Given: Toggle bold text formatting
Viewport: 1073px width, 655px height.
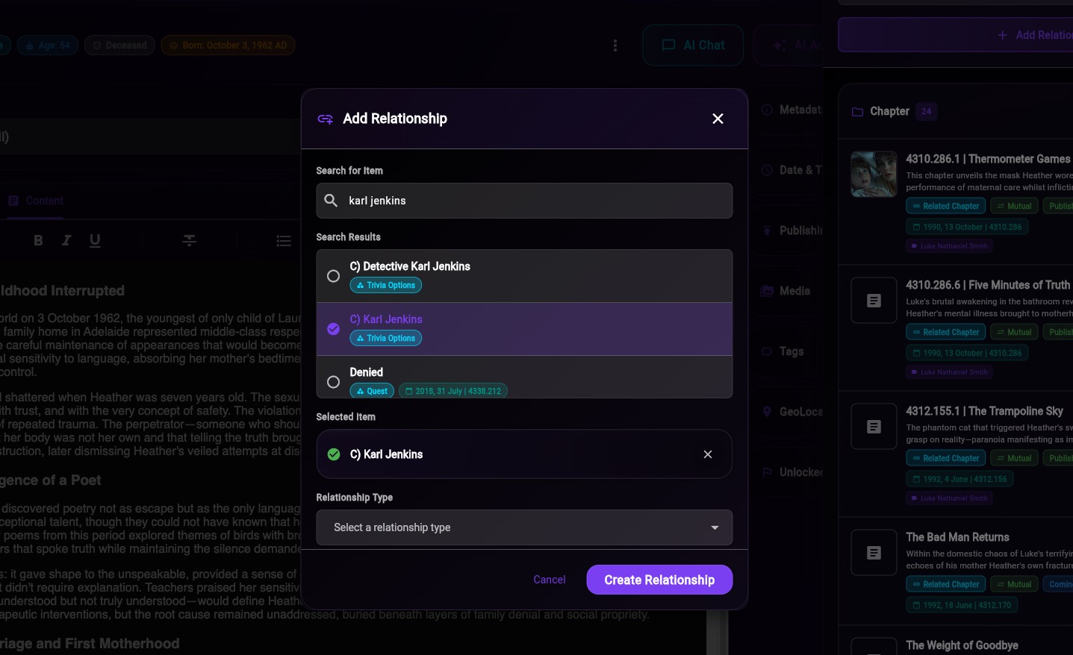Looking at the screenshot, I should 38,240.
